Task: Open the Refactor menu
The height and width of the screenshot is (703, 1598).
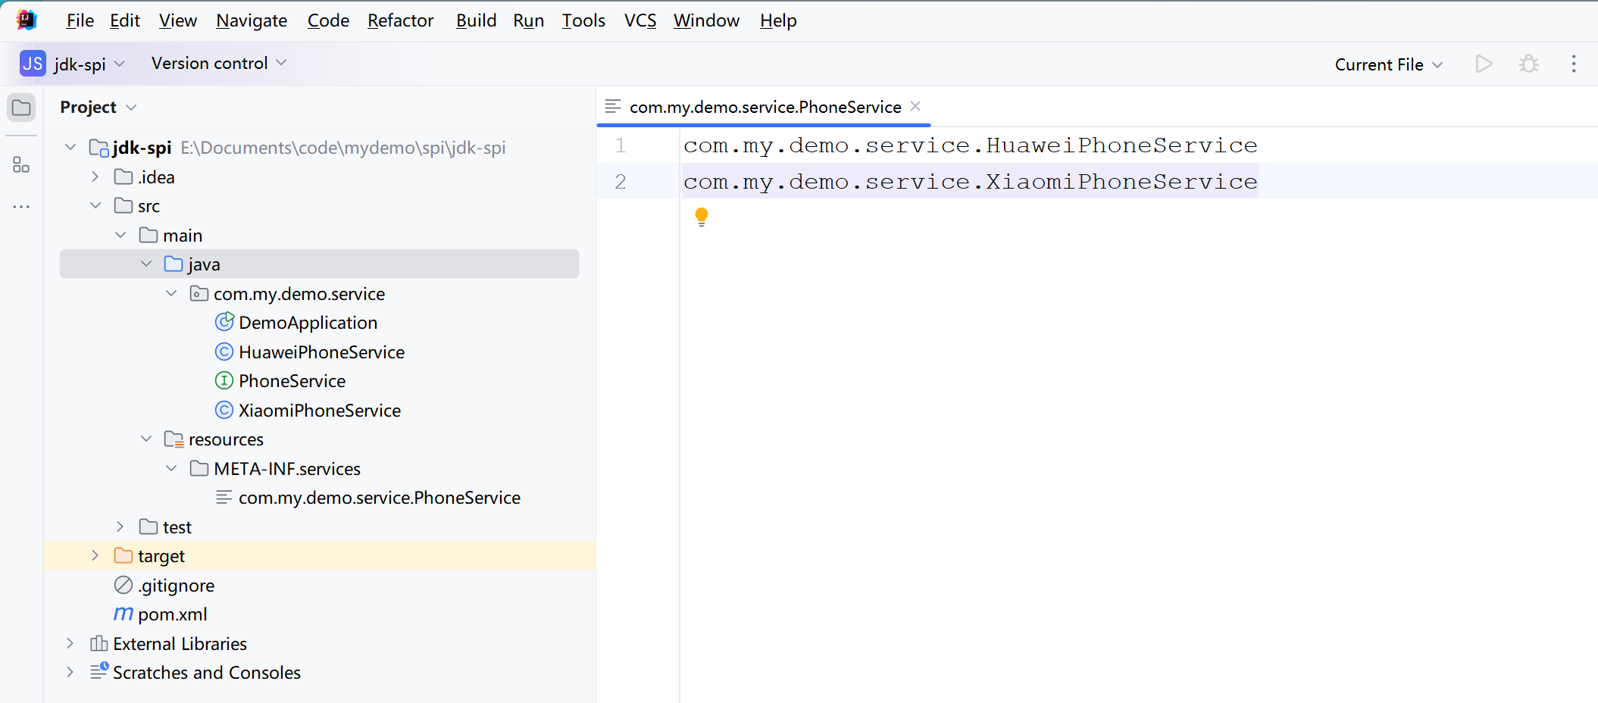Action: tap(400, 20)
